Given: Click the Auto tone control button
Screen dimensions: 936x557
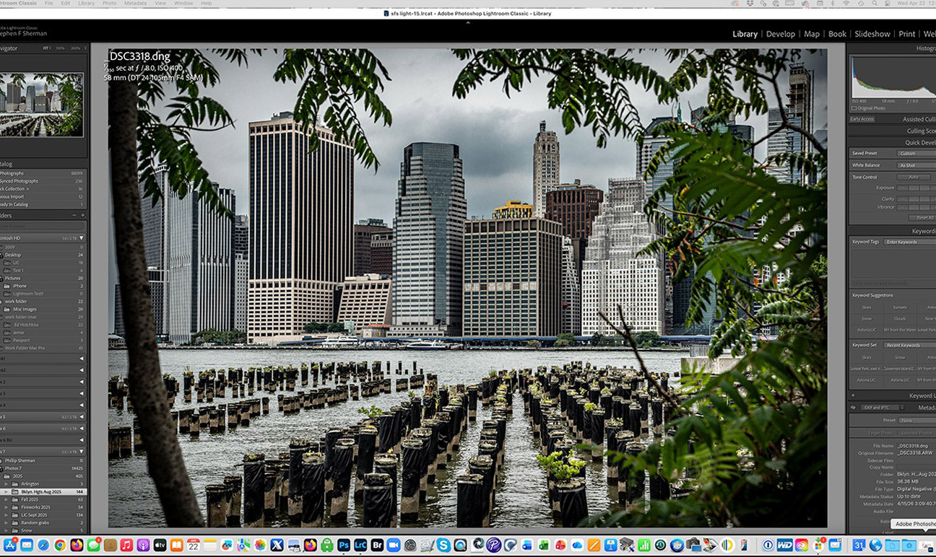Looking at the screenshot, I should [x=913, y=177].
